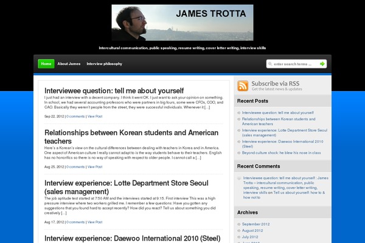This screenshot has height=243, width=365.
Task: Click the magnifier icon in search box
Action: [x=269, y=64]
